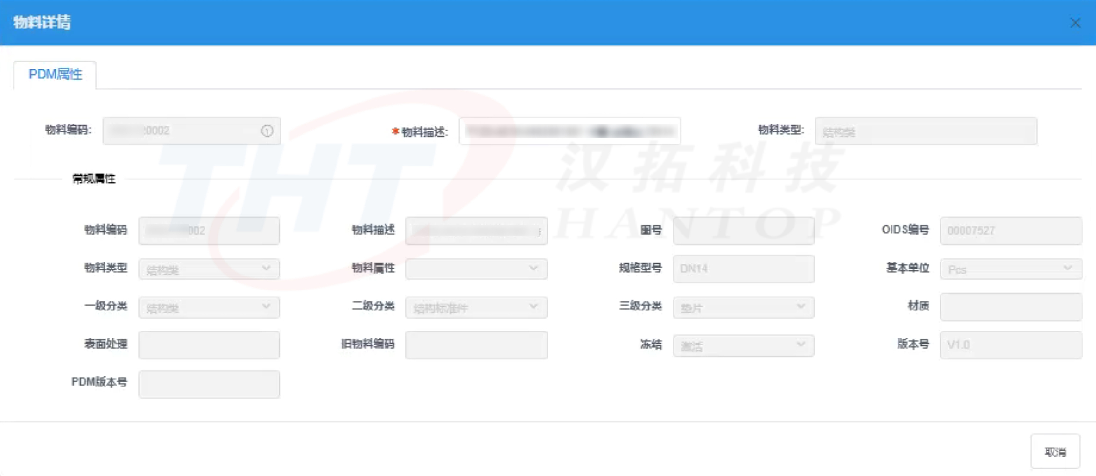Click 物料描述 field in 常规属性 section
Image resolution: width=1096 pixels, height=476 pixels.
476,230
